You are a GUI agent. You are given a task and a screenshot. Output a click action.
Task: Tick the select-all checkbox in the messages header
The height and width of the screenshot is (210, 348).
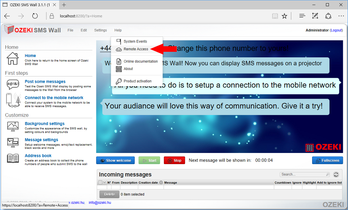100,182
